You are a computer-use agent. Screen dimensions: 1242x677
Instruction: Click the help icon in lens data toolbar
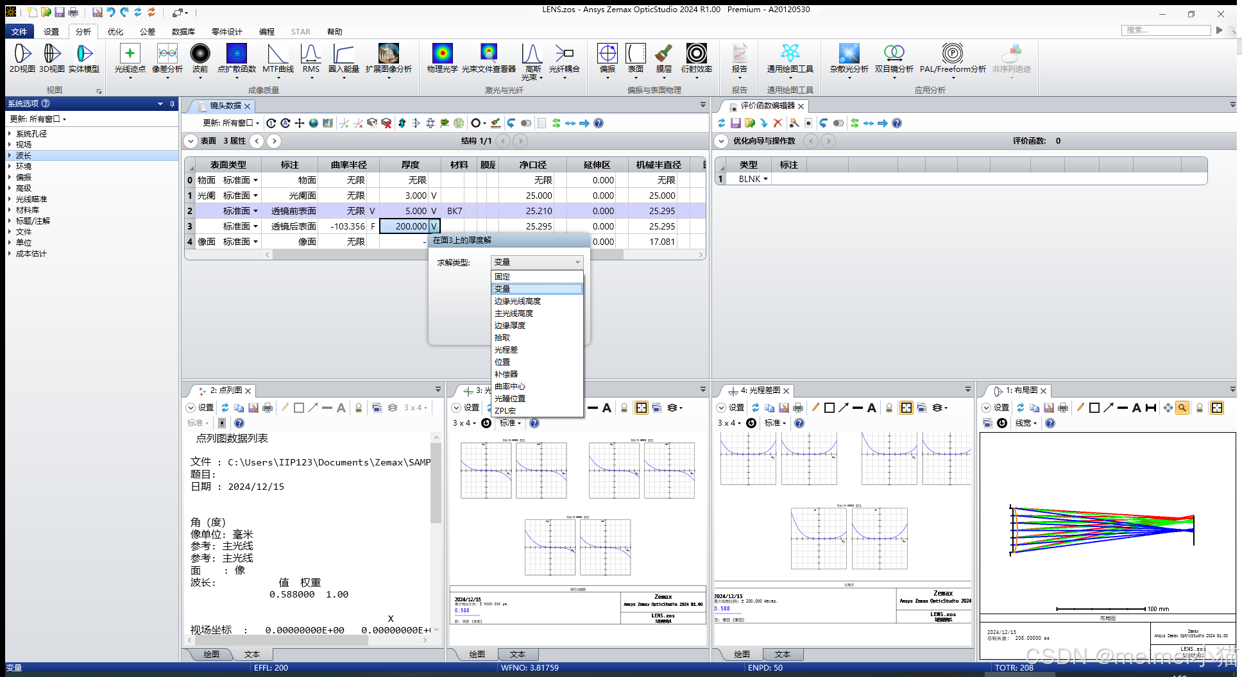pyautogui.click(x=599, y=123)
